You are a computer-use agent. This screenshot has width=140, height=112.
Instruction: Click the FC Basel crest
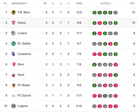point(14,85)
